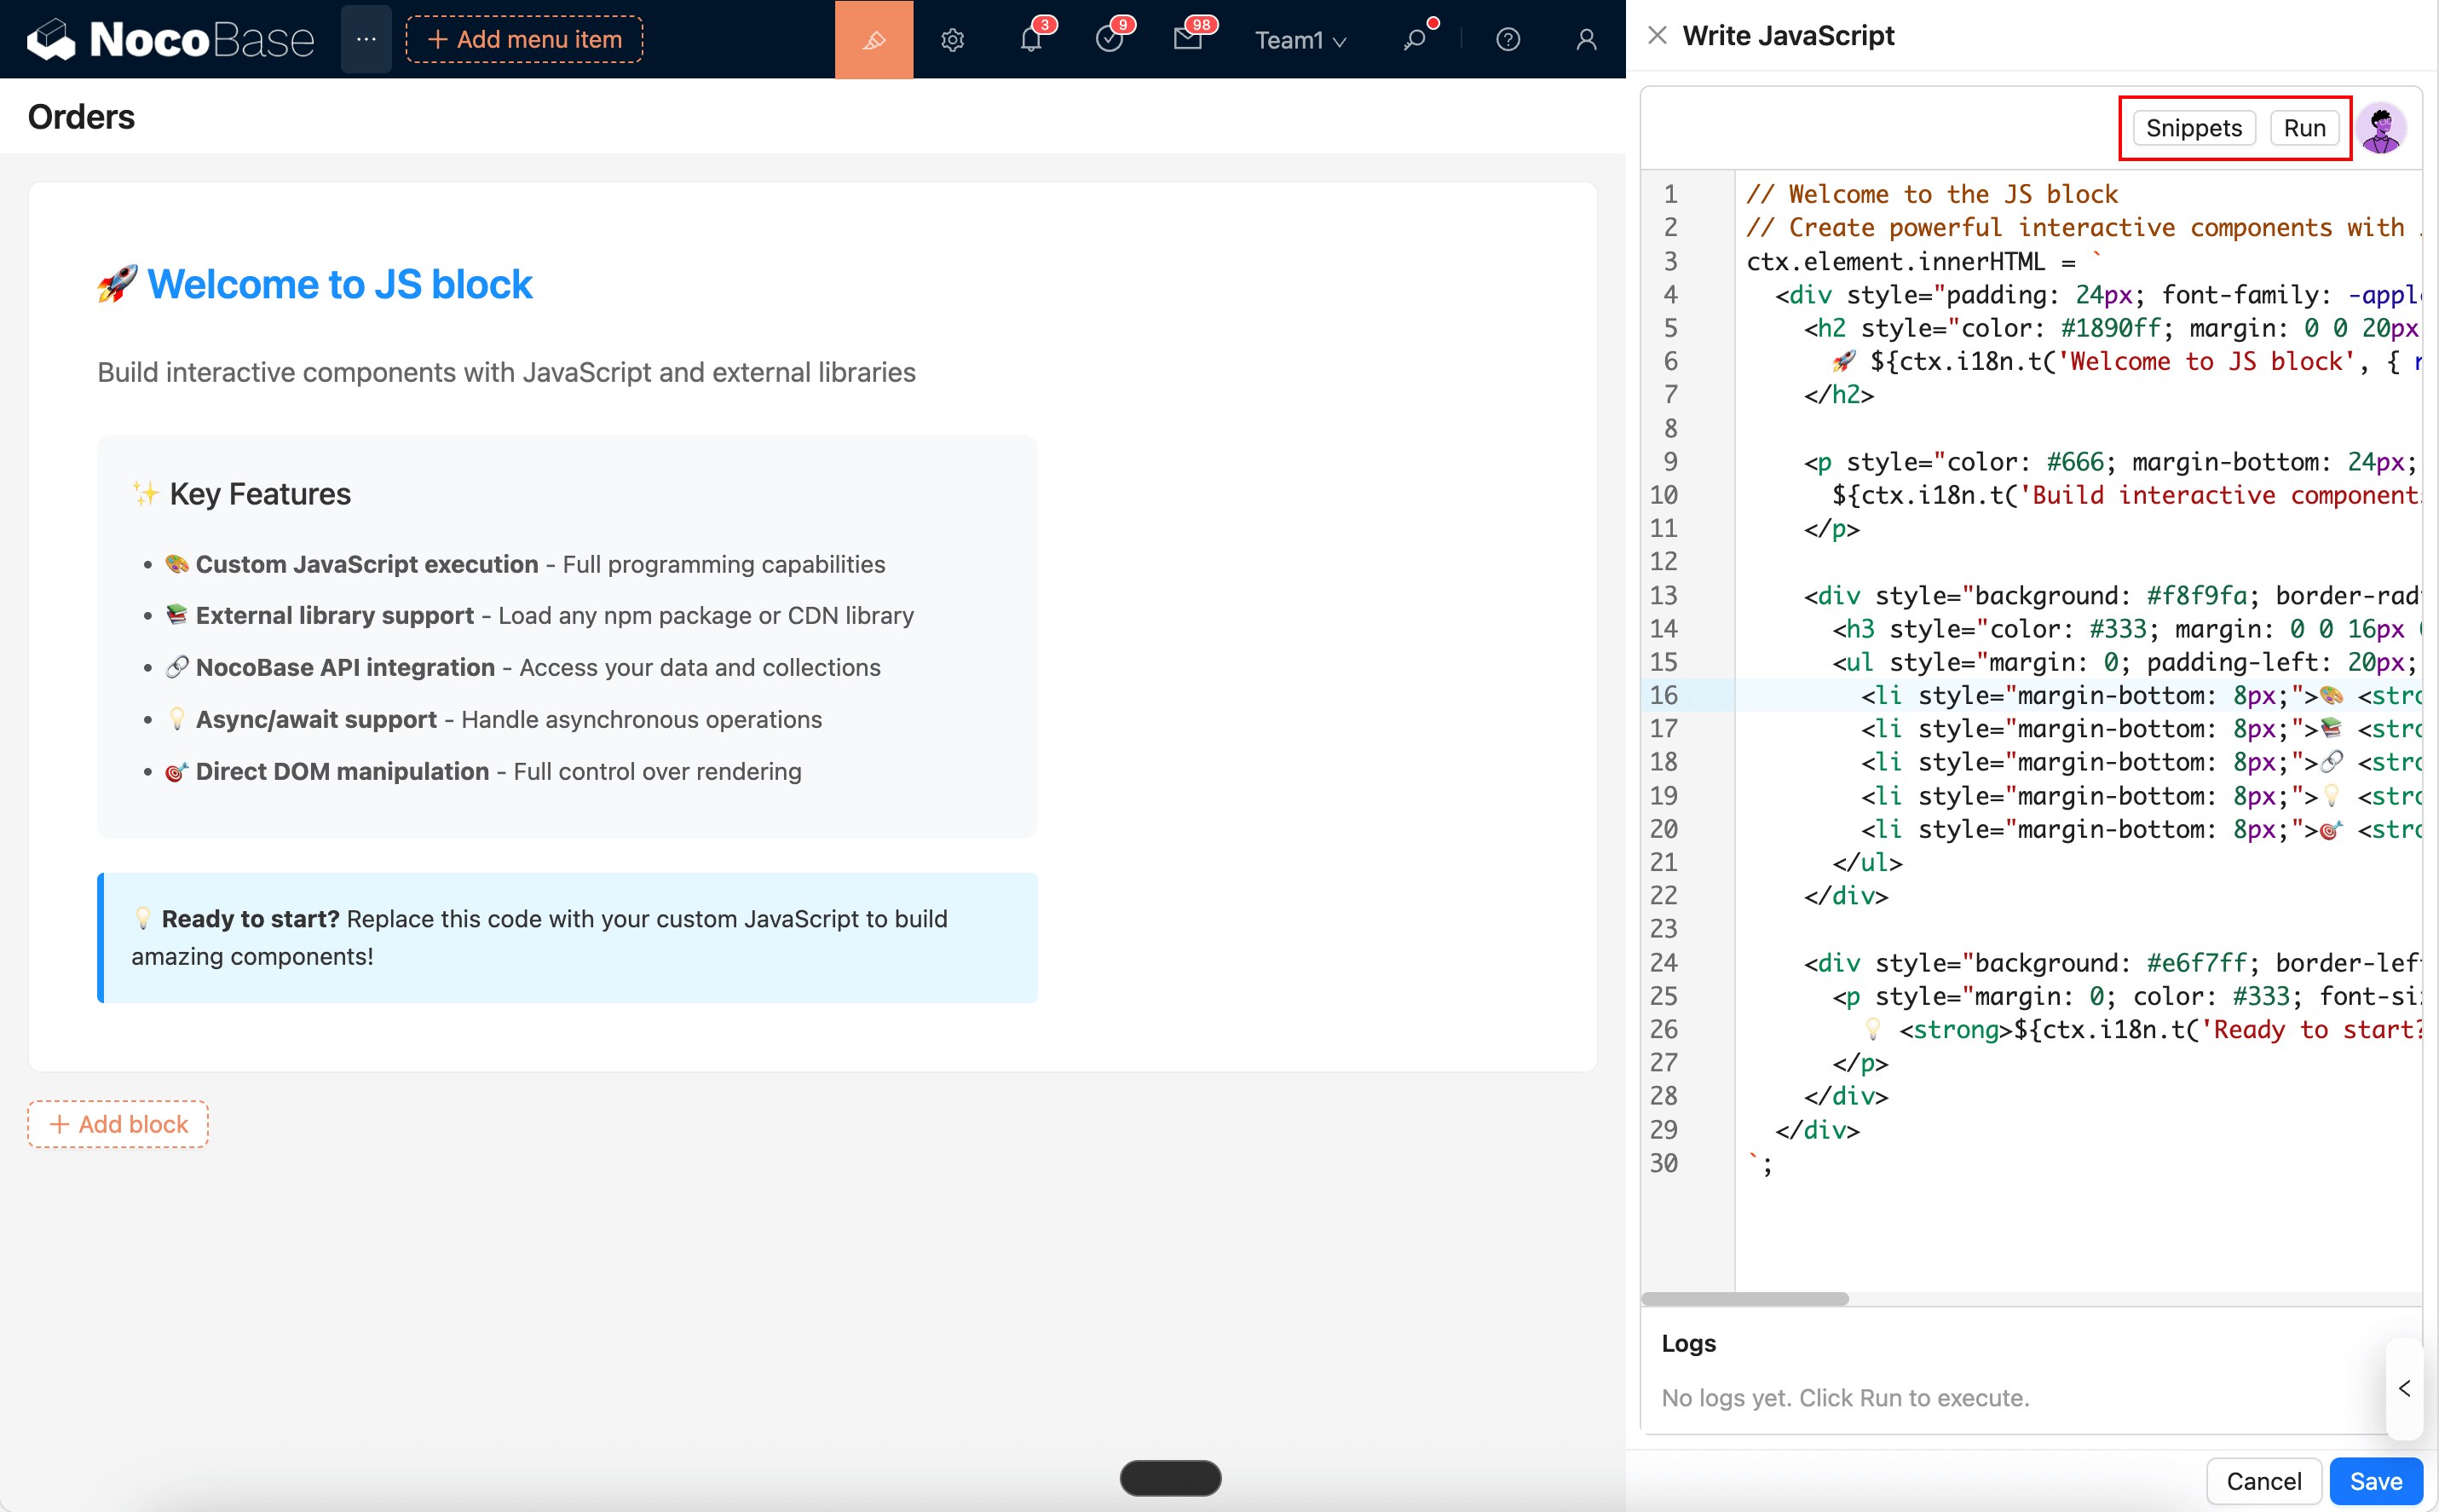
Task: Open the help question-mark icon
Action: pos(1507,39)
